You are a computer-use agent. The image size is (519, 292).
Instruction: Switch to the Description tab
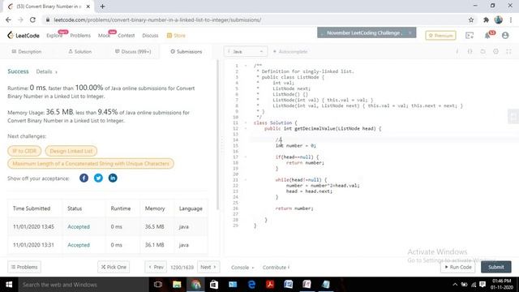pos(27,52)
